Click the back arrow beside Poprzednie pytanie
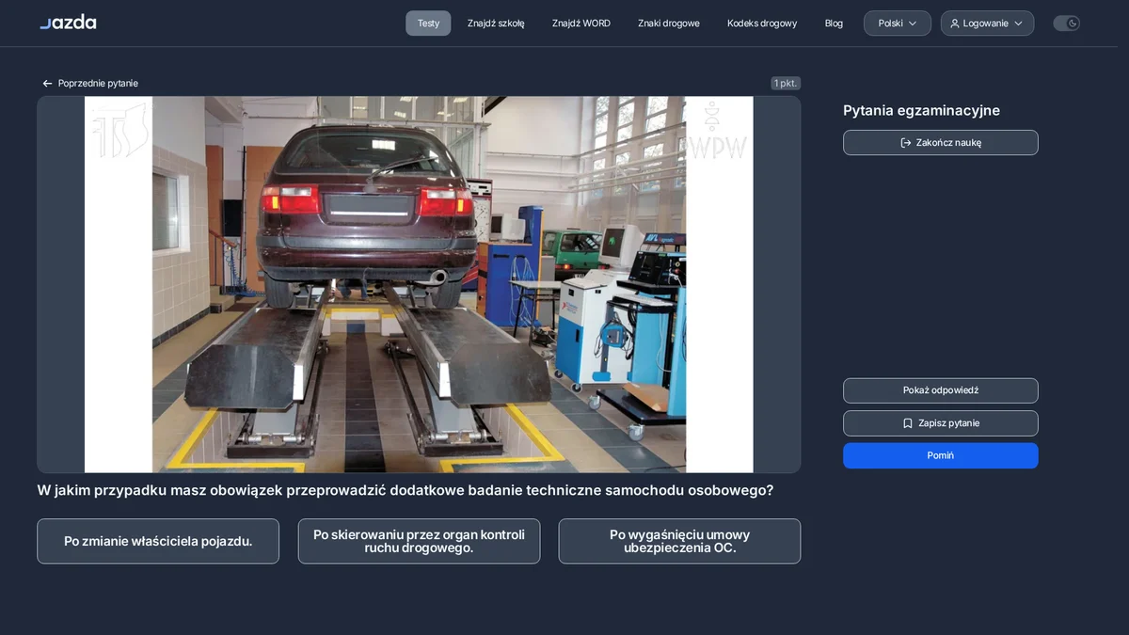 tap(47, 84)
